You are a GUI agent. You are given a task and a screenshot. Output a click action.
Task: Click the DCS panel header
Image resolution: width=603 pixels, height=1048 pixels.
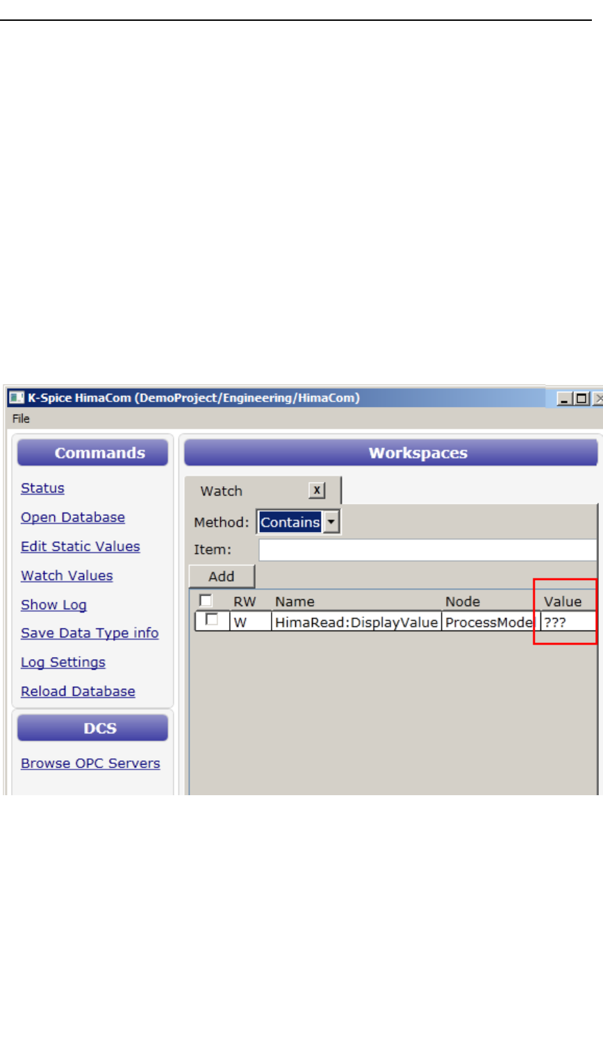pyautogui.click(x=92, y=728)
